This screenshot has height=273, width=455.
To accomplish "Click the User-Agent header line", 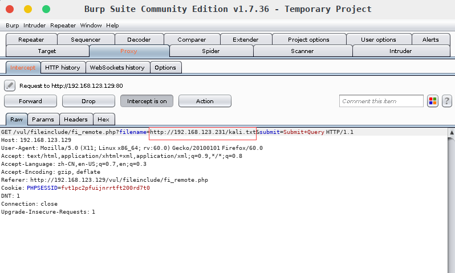I will pos(132,148).
